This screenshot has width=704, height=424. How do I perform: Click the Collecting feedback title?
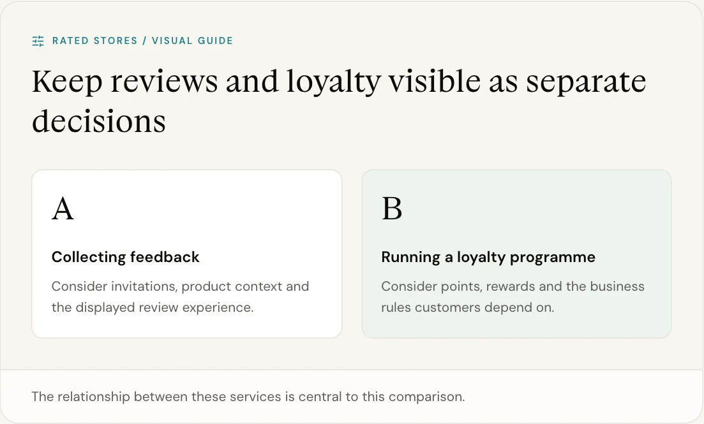click(x=125, y=257)
